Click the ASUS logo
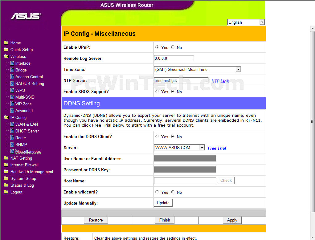This screenshot has width=315, height=240. pyautogui.click(x=26, y=16)
